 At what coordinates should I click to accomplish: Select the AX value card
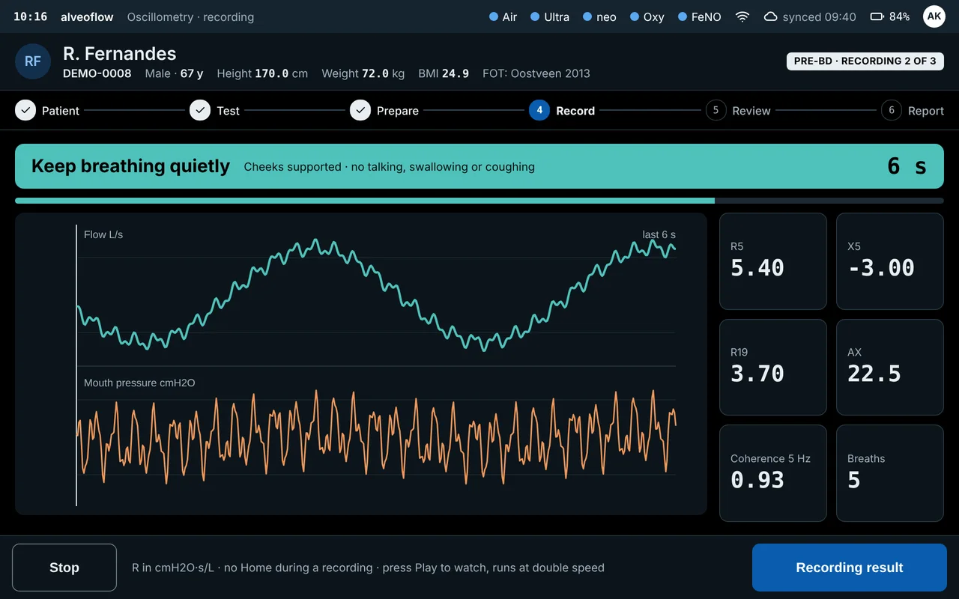tap(890, 368)
